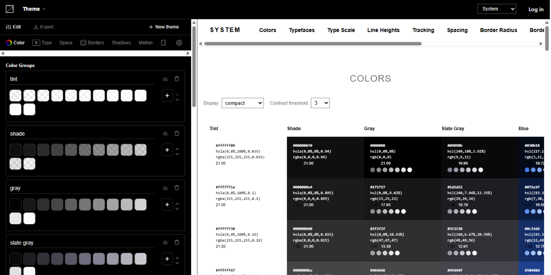The width and height of the screenshot is (551, 275).
Task: Open the Motion section
Action: coord(145,42)
